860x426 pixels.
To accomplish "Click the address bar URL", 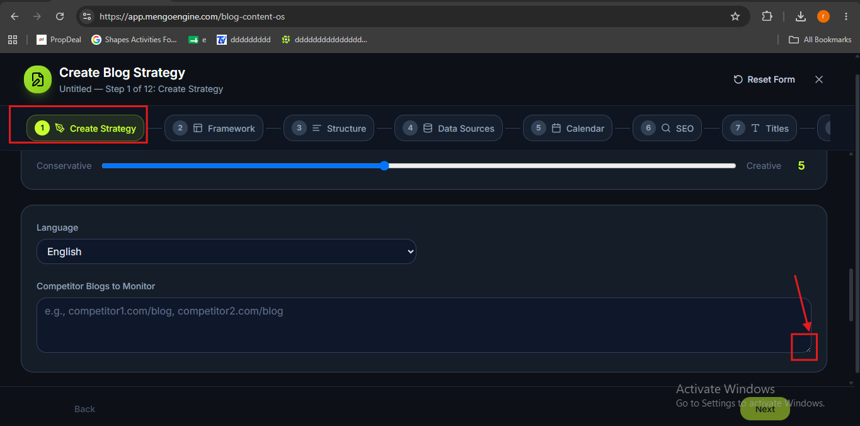I will 192,16.
